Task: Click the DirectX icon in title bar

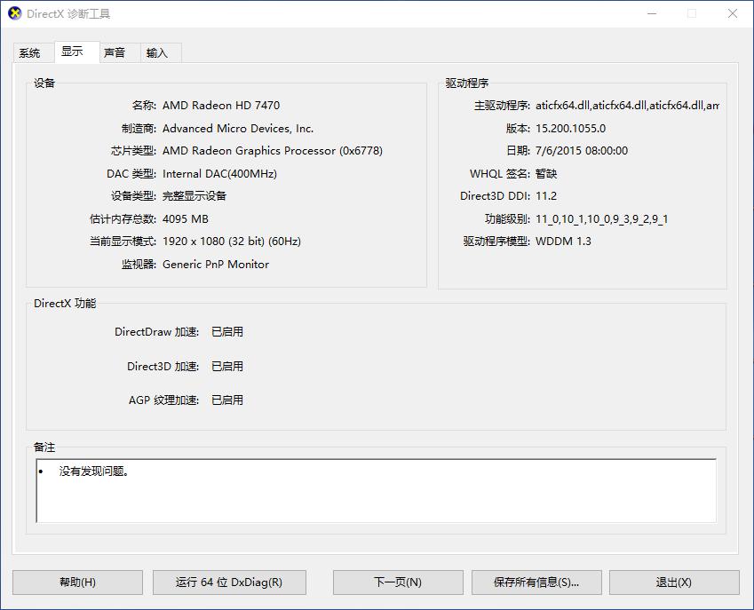Action: (x=15, y=13)
